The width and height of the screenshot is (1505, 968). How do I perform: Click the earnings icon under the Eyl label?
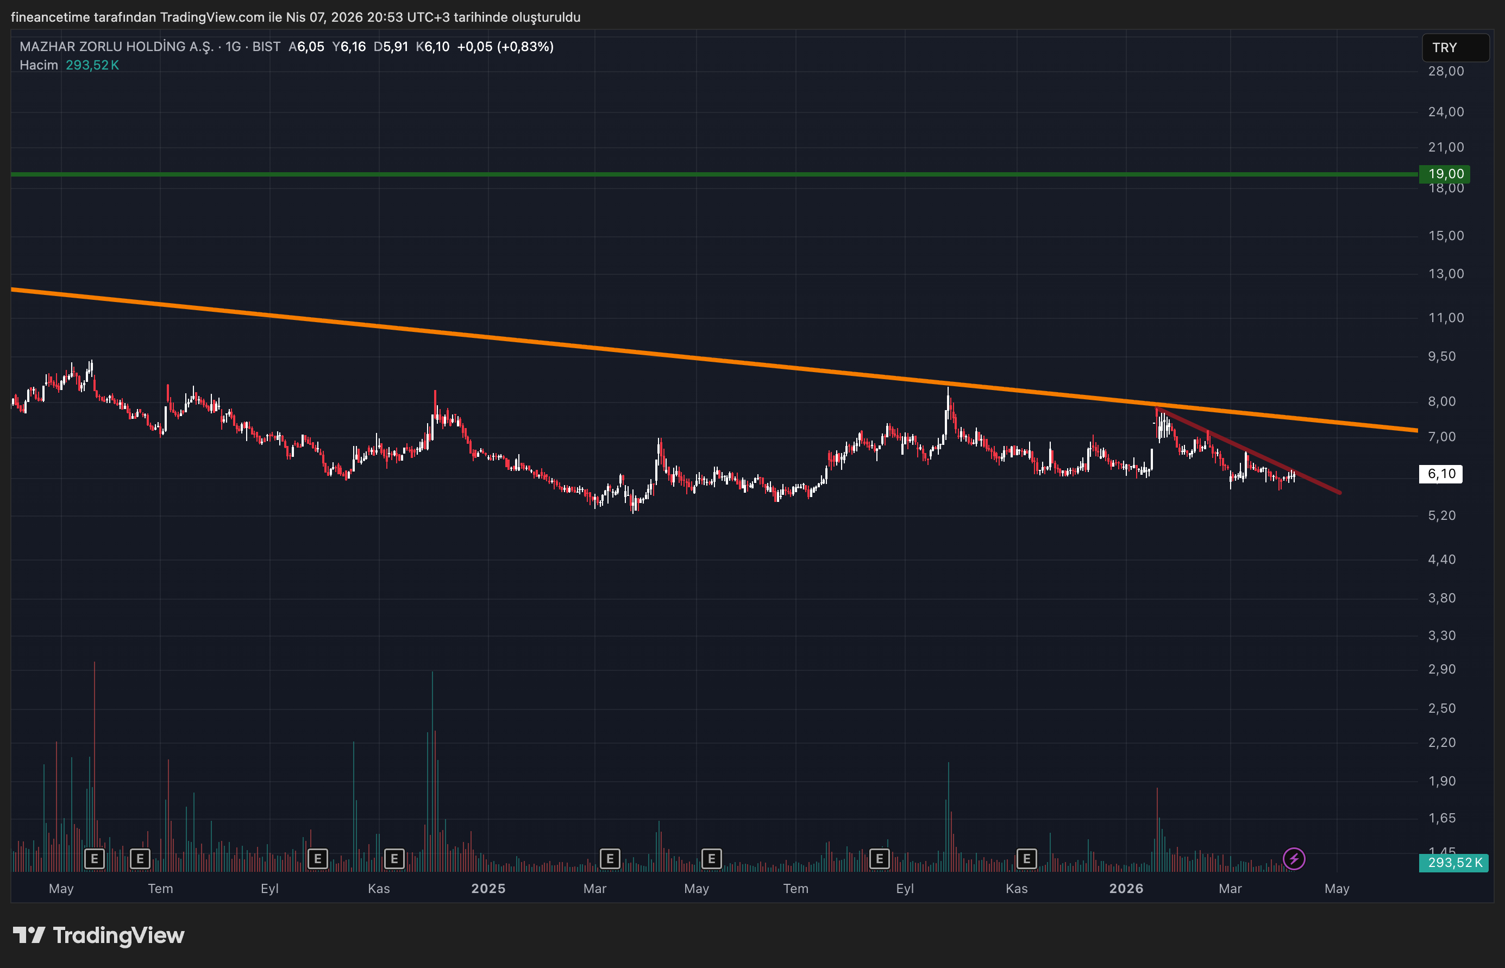pyautogui.click(x=317, y=858)
